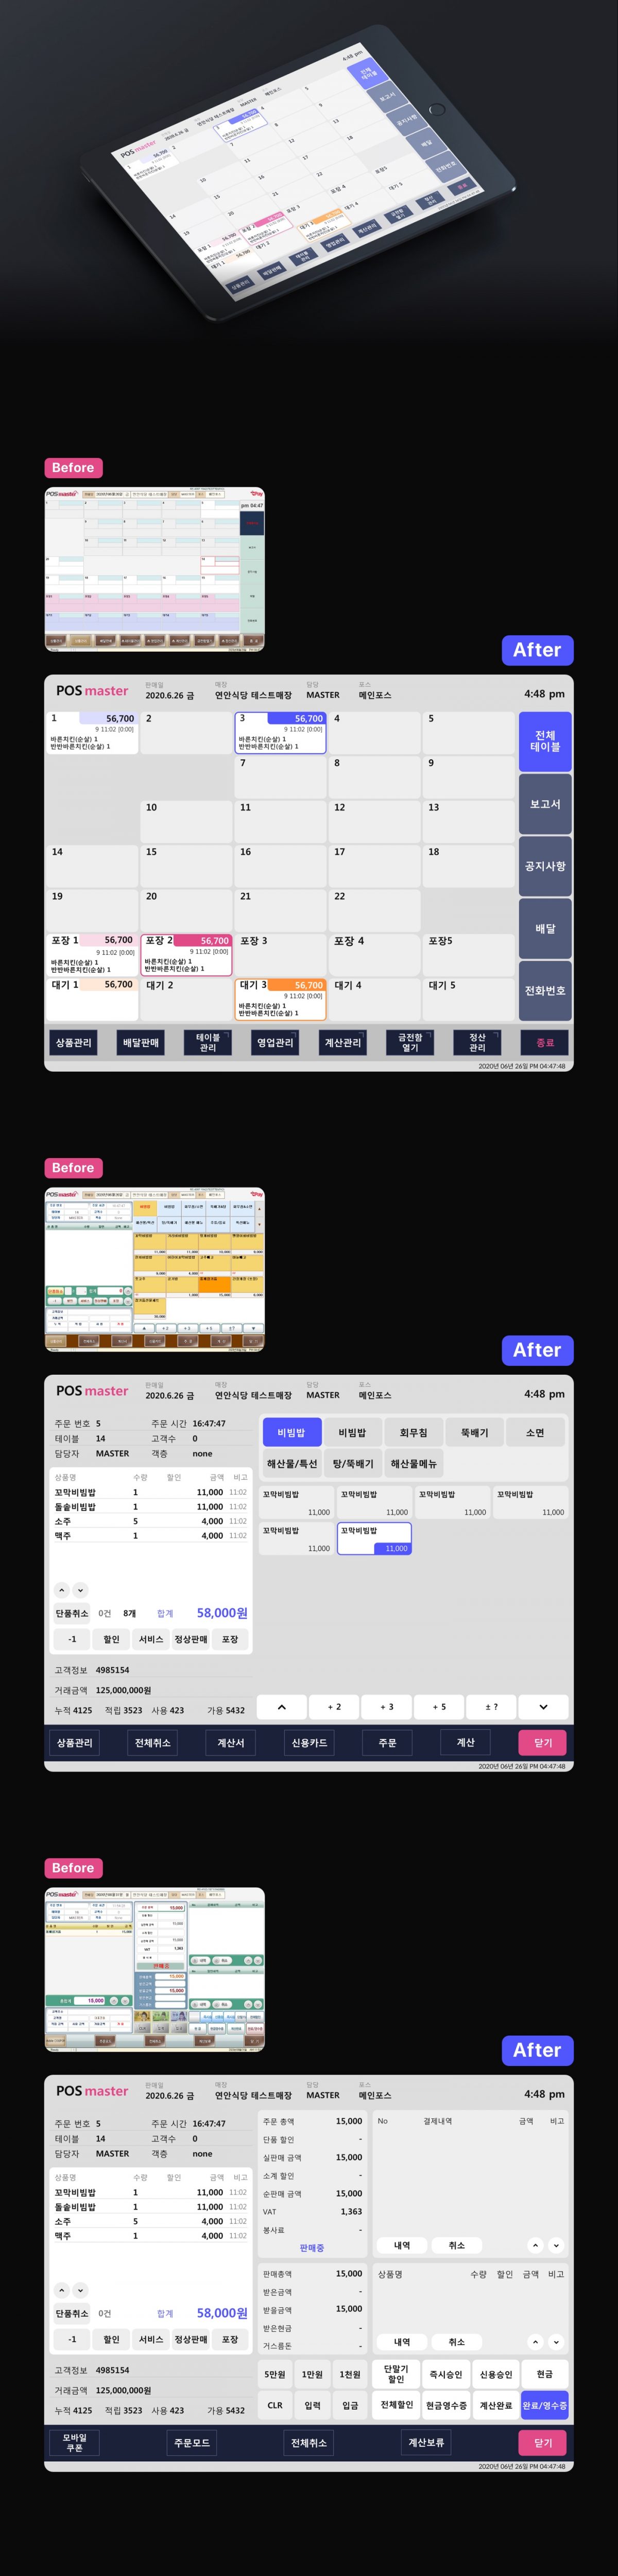
Task: Click the 신용카드 payment button
Action: pyautogui.click(x=309, y=1743)
